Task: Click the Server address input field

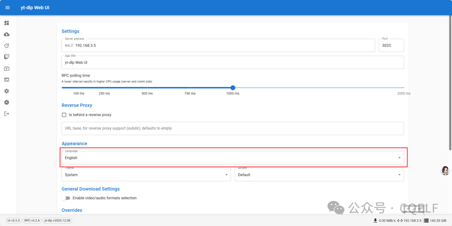Action: point(222,45)
